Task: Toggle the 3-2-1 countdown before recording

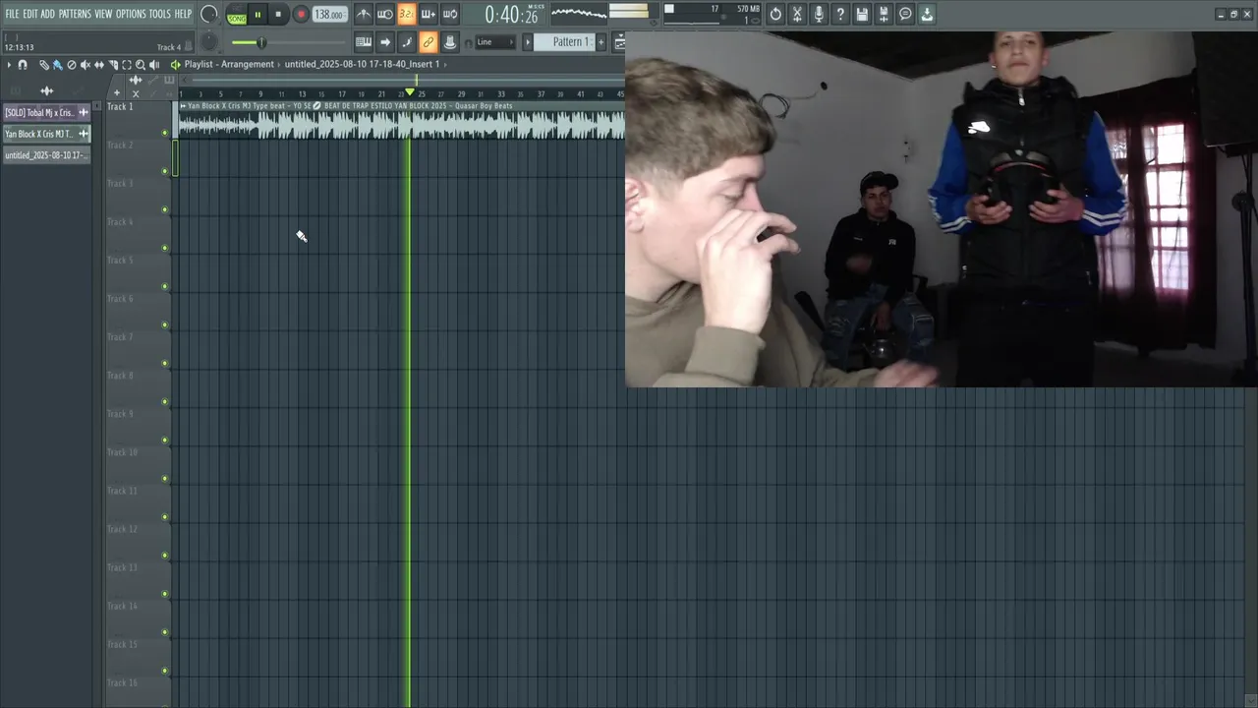Action: pos(406,14)
